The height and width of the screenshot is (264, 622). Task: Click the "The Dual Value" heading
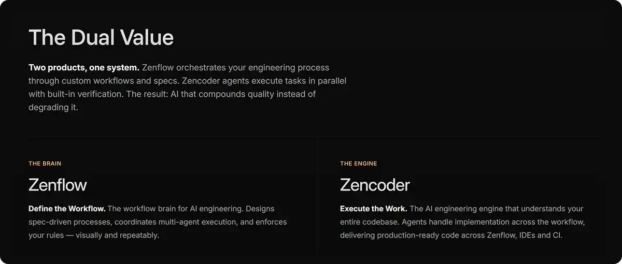[x=101, y=38]
